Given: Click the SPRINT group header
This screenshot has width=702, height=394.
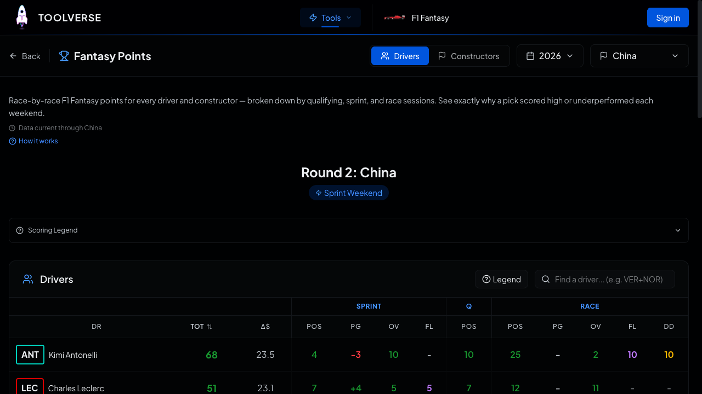Looking at the screenshot, I should (369, 306).
